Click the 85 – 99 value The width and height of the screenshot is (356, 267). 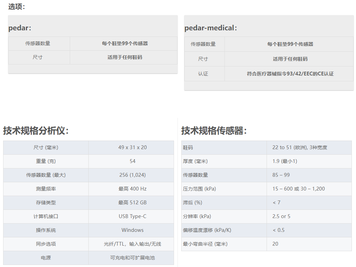pos(281,175)
